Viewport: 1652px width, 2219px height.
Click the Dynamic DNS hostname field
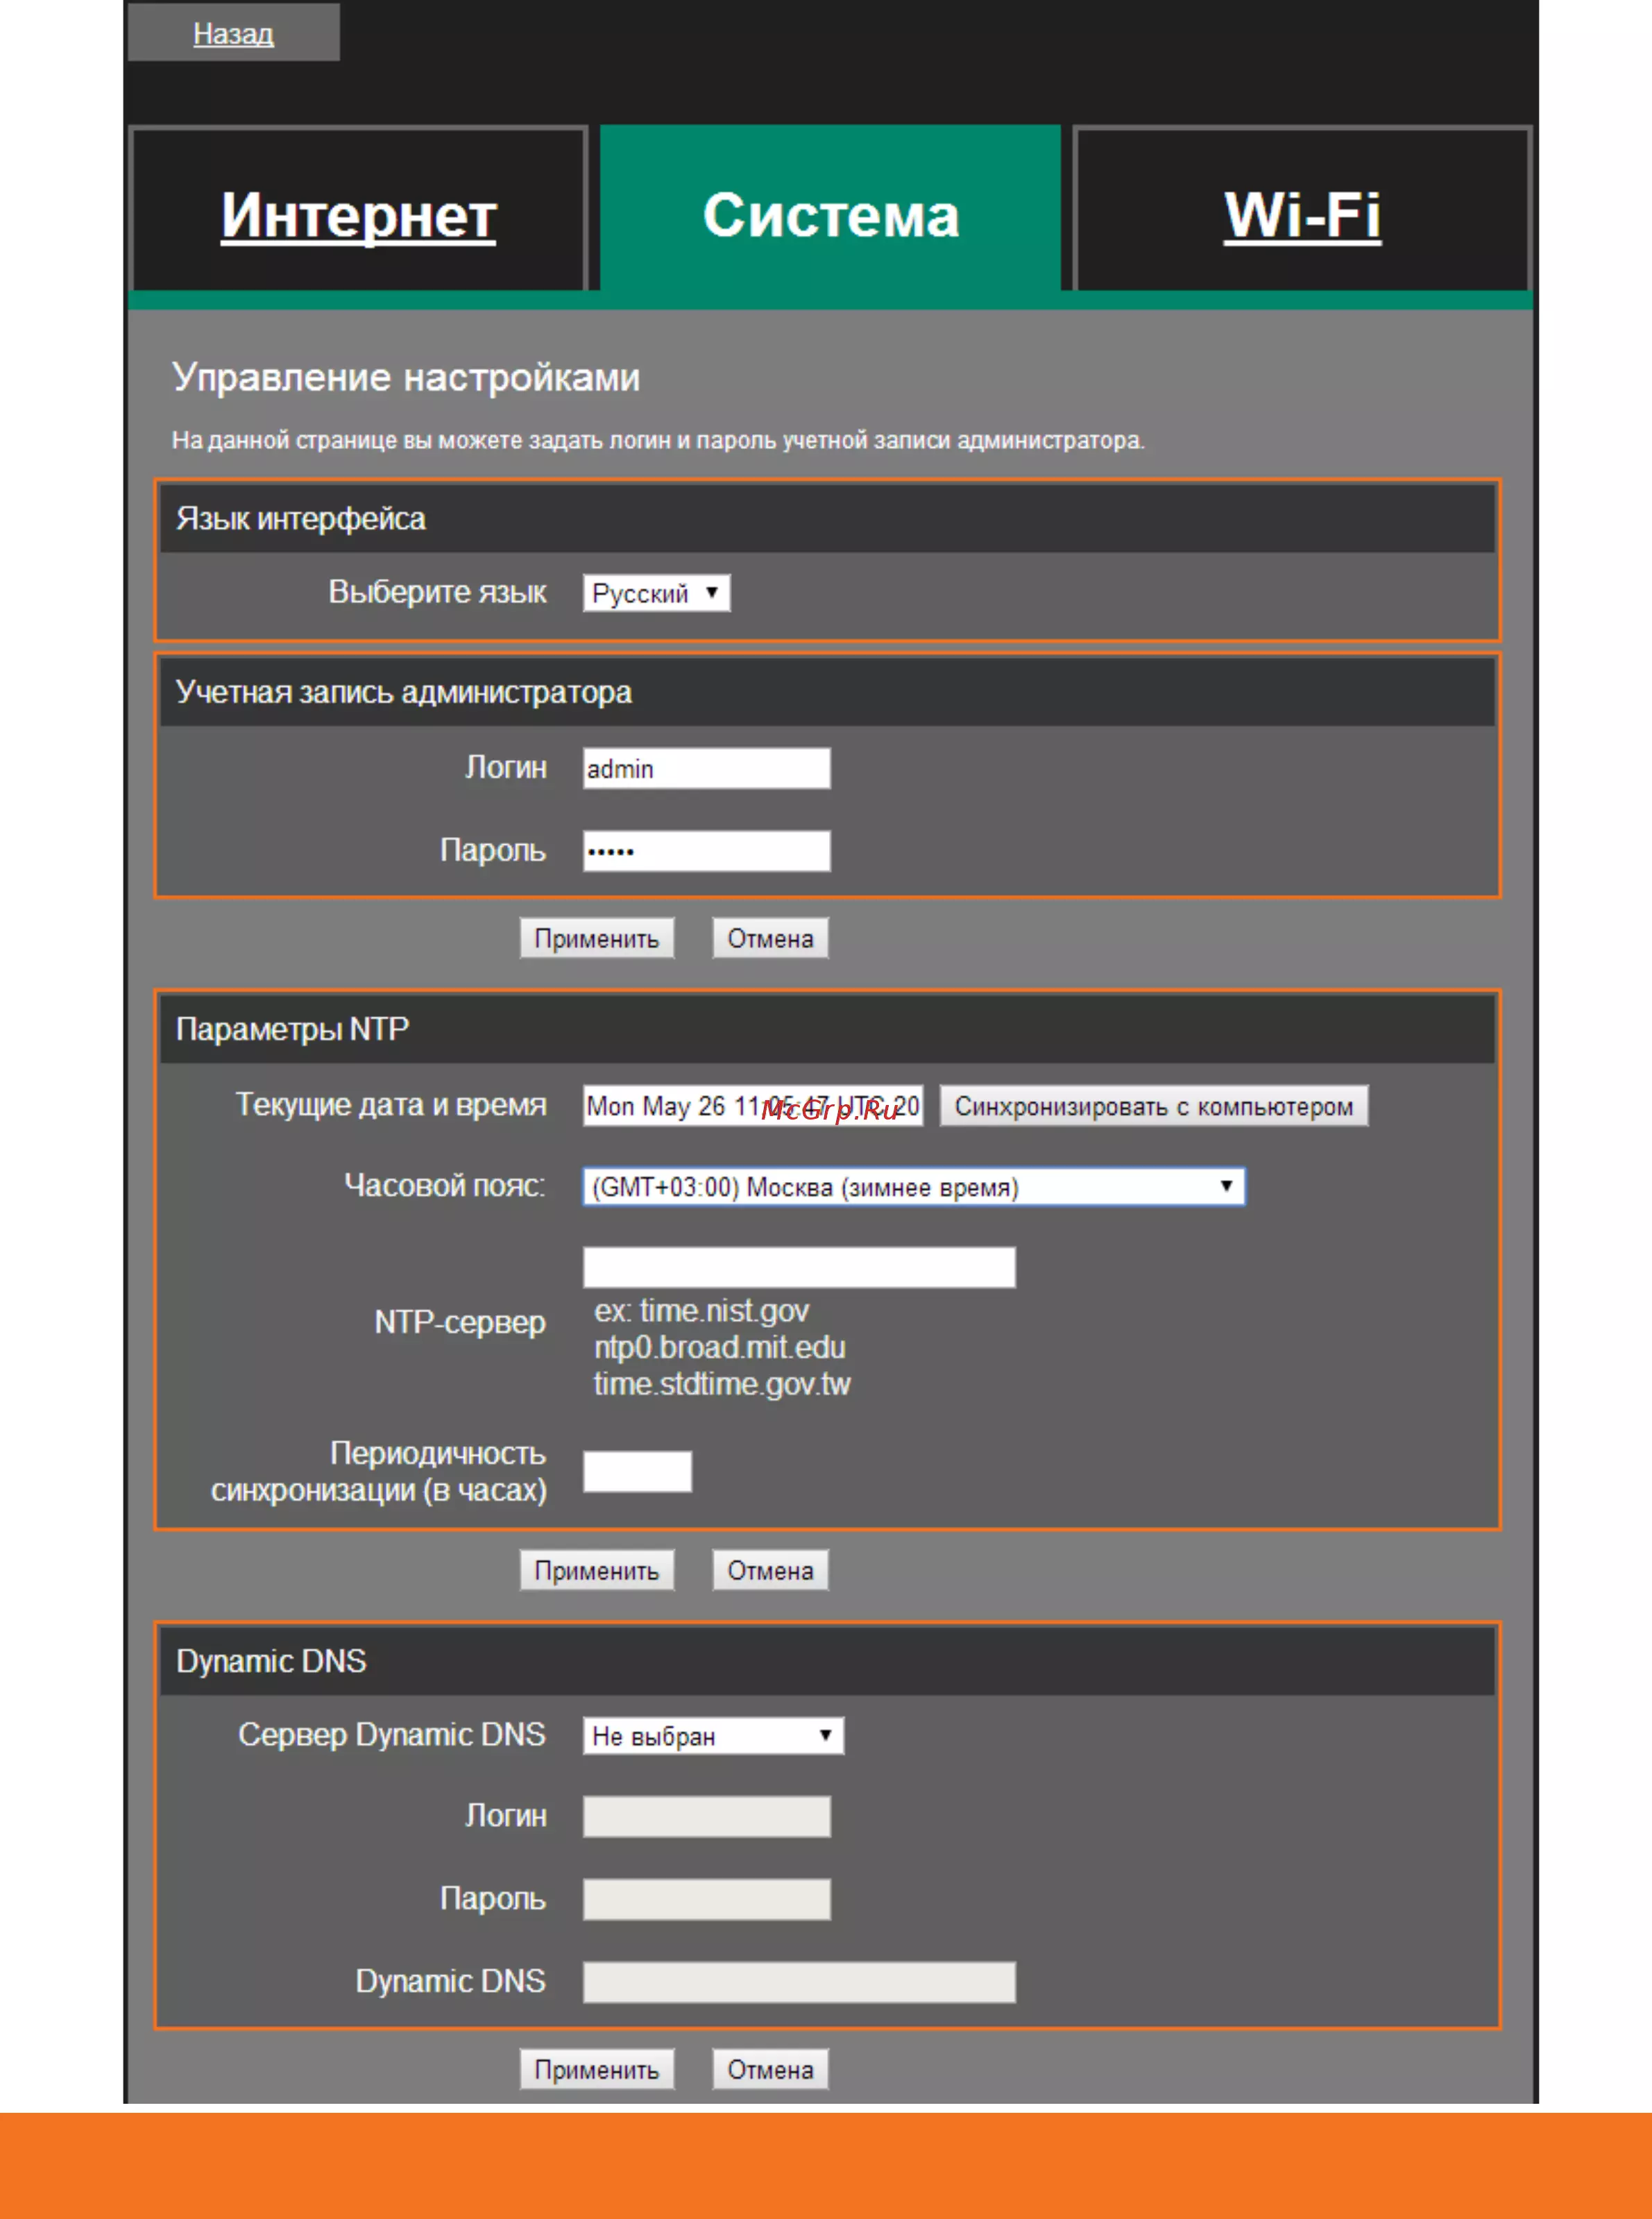(799, 1982)
